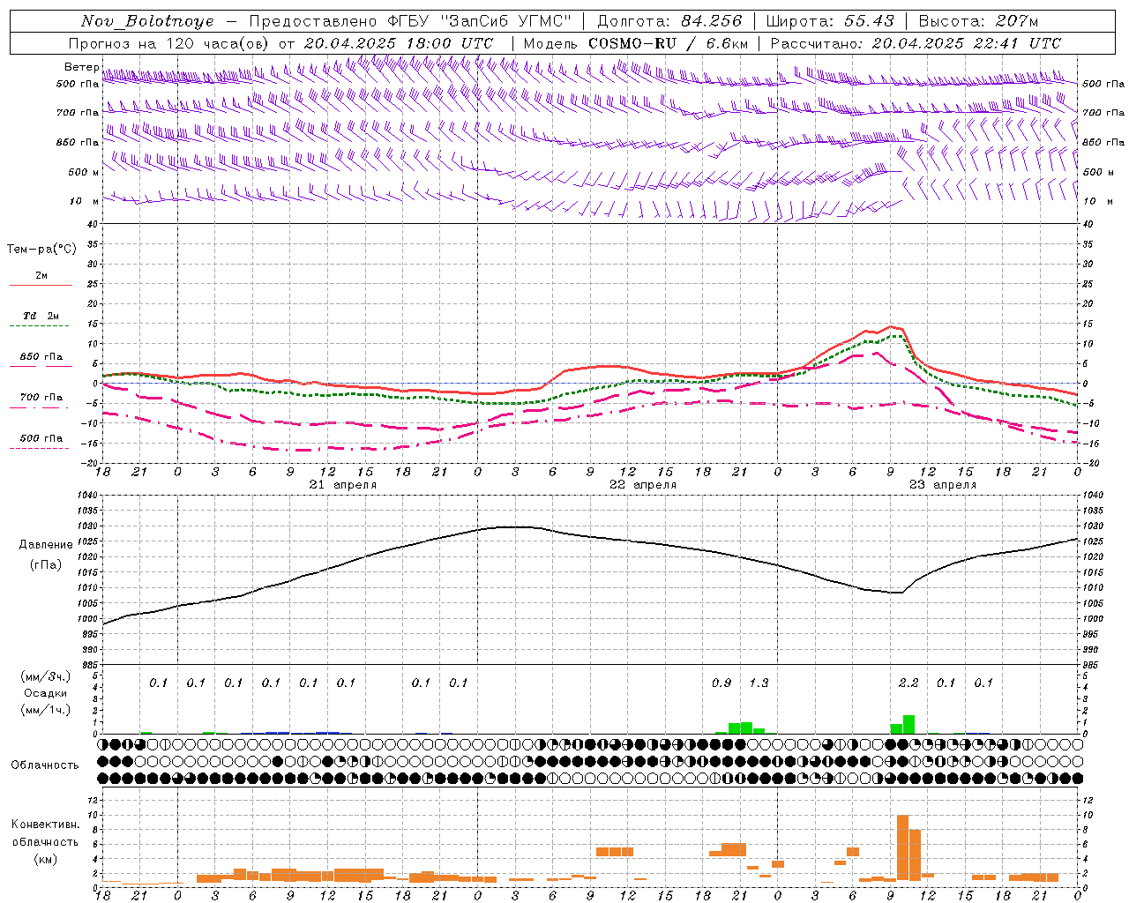The height and width of the screenshot is (903, 1129).
Task: Click the (мм/3ч.) precipitation unit label
Action: tap(46, 676)
